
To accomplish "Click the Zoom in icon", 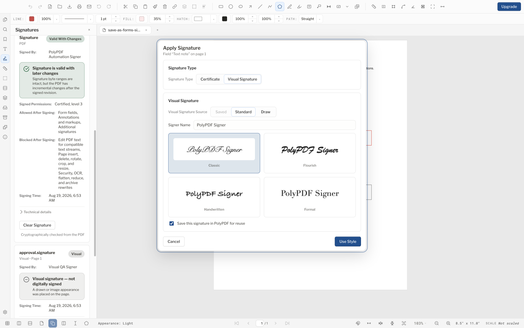I will [x=448, y=323].
